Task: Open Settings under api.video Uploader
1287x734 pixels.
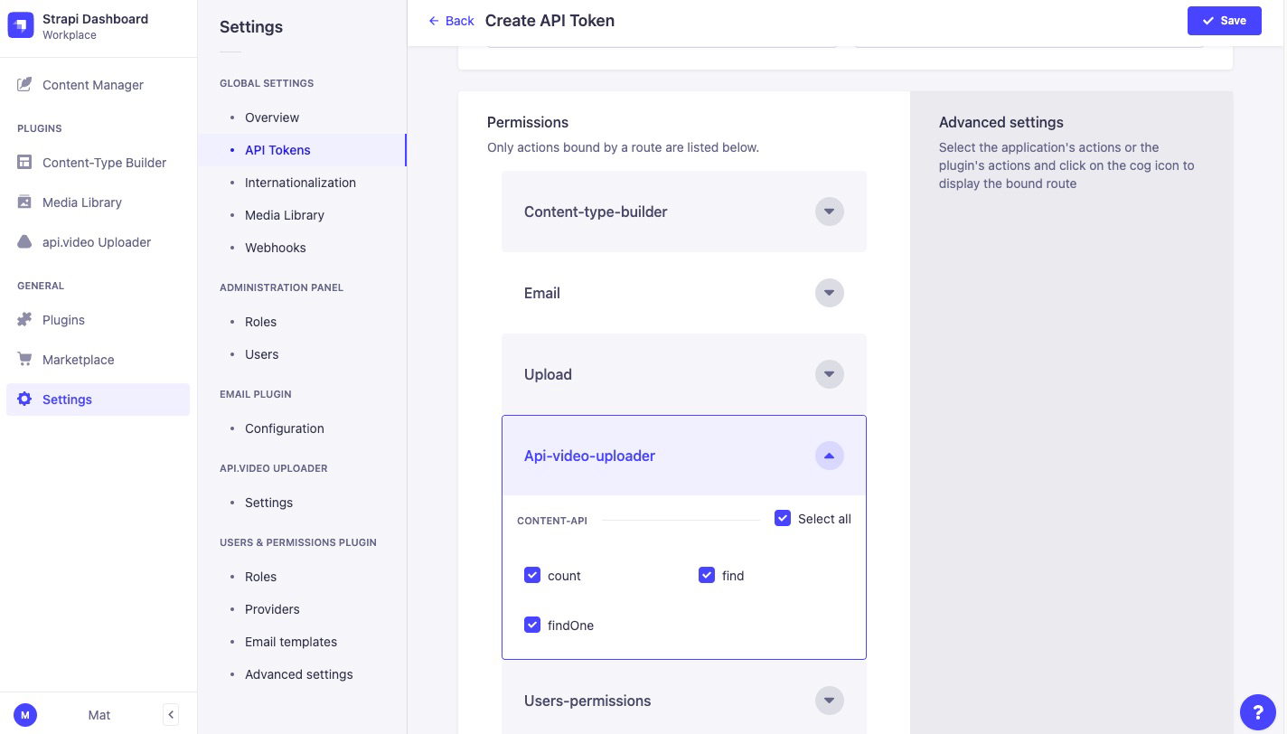Action: pos(302,503)
